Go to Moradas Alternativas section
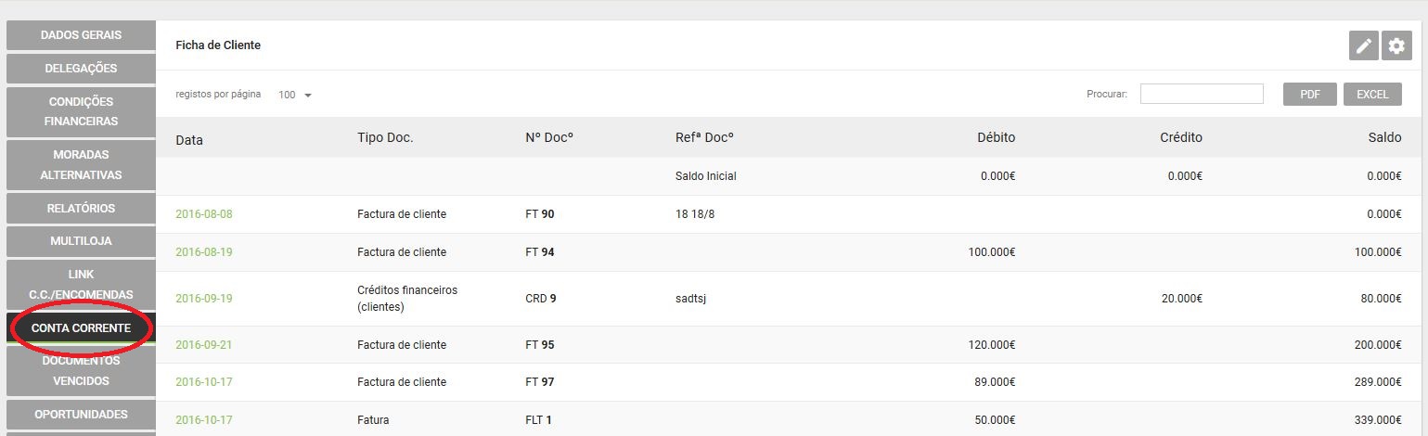The height and width of the screenshot is (436, 1428). pos(81,165)
